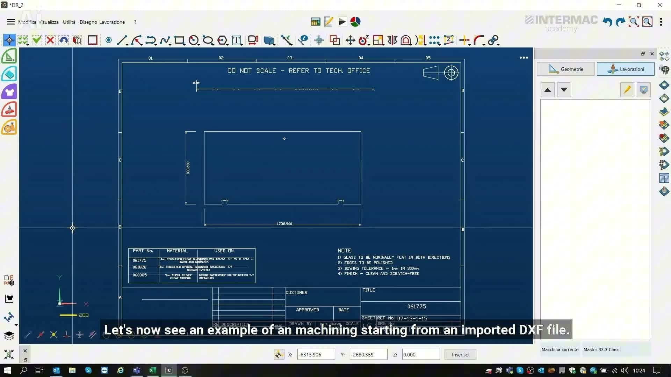This screenshot has height=377, width=671.
Task: Move the selected machining down
Action: [564, 90]
